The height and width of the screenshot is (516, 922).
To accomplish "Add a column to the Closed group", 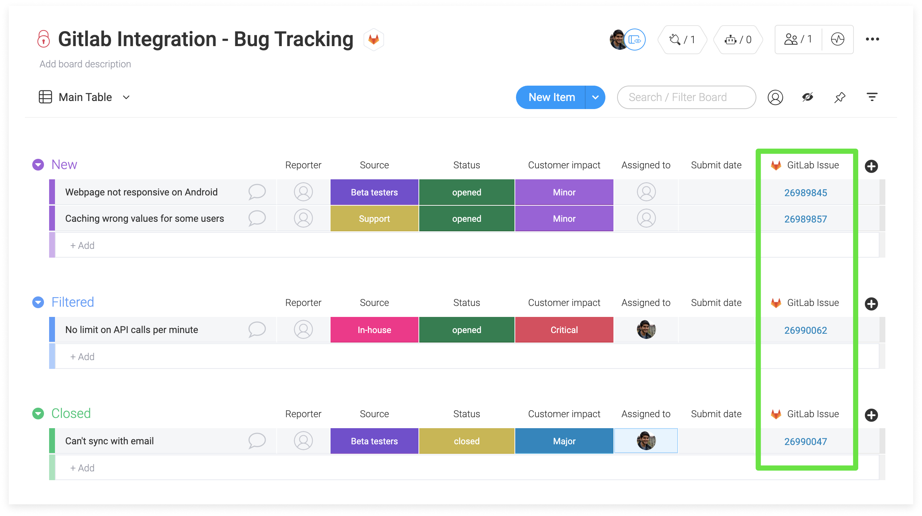I will pos(871,415).
